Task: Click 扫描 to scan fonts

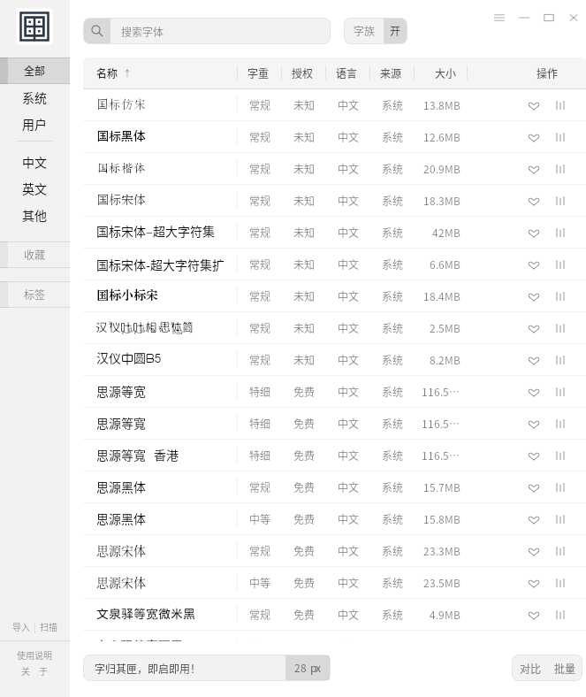Action: pos(49,627)
